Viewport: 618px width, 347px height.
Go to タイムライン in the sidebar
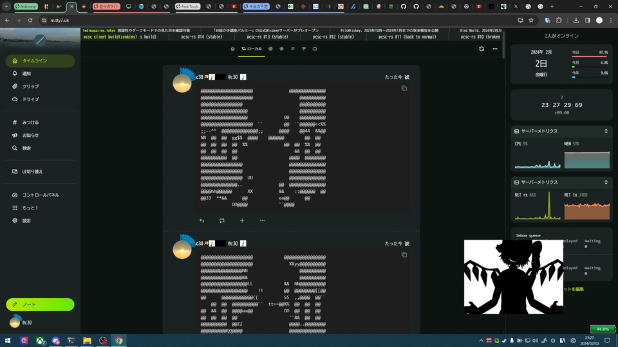40,60
